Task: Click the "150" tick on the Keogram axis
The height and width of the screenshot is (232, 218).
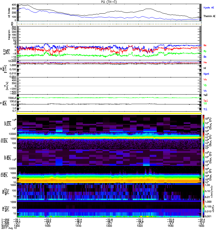Action: pyautogui.click(x=14, y=35)
